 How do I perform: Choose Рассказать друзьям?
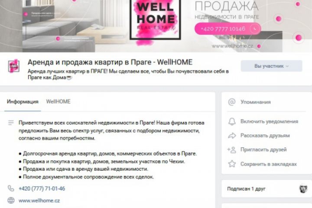tap(265, 136)
